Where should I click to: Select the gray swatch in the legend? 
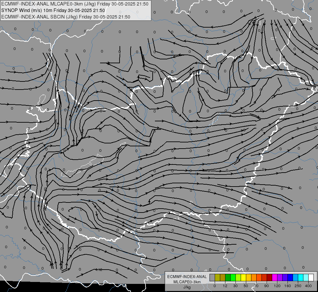click(x=212, y=277)
